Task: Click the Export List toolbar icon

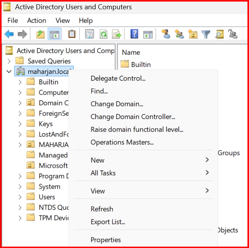Action: click(117, 34)
